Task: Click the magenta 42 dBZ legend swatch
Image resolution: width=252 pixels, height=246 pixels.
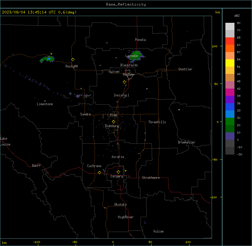Action: [x=230, y=92]
